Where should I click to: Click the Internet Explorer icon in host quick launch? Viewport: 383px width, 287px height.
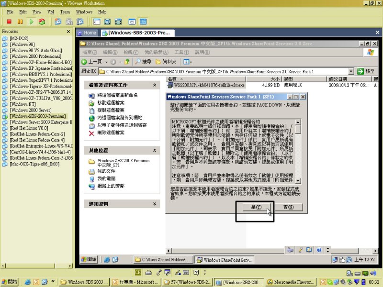tap(28, 282)
